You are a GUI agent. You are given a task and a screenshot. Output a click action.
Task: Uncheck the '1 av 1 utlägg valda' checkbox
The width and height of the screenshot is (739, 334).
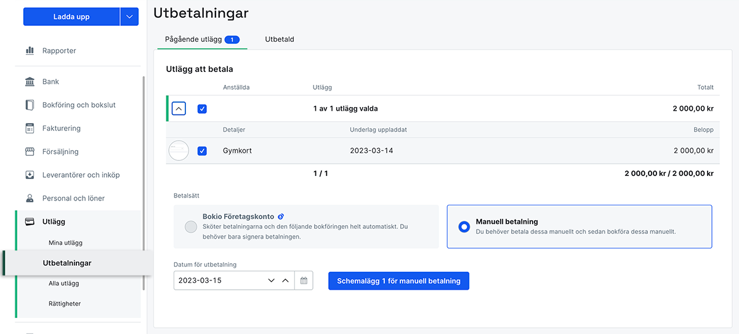[x=202, y=109]
